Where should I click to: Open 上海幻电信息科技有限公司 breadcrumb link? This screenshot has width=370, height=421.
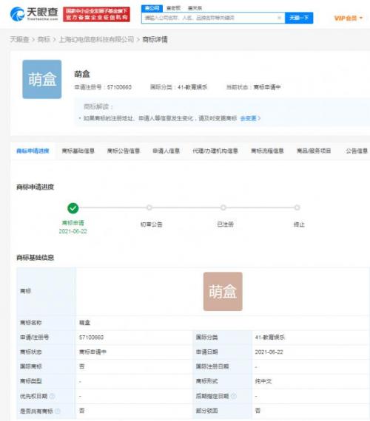[x=96, y=39]
